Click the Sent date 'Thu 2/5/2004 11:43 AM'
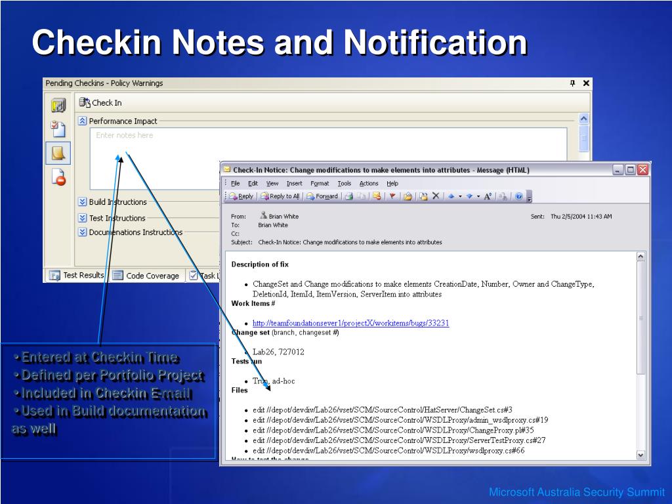The height and width of the screenshot is (504, 672). (x=581, y=217)
